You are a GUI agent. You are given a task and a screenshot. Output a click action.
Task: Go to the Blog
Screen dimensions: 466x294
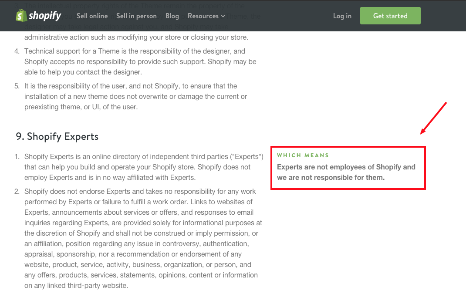pyautogui.click(x=172, y=16)
